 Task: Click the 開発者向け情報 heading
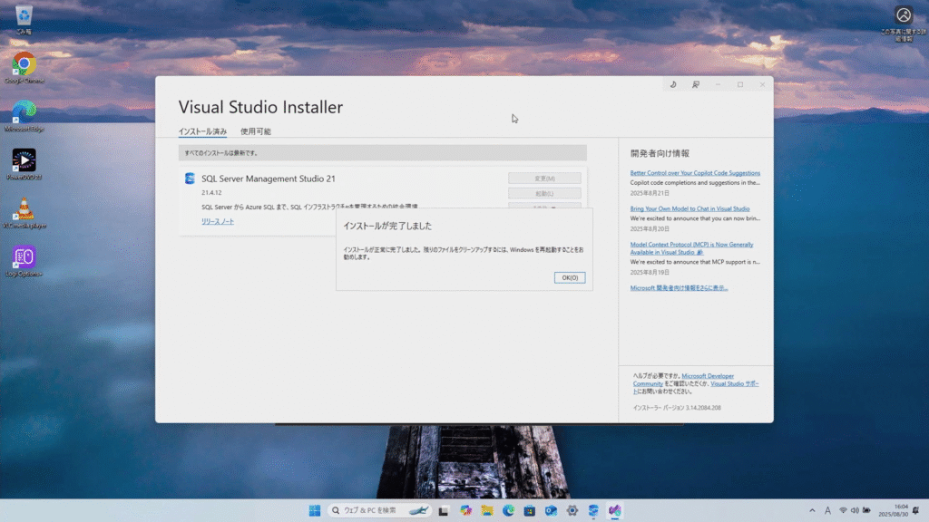(660, 153)
